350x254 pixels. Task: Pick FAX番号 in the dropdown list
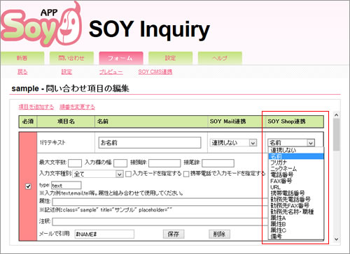pyautogui.click(x=296, y=181)
